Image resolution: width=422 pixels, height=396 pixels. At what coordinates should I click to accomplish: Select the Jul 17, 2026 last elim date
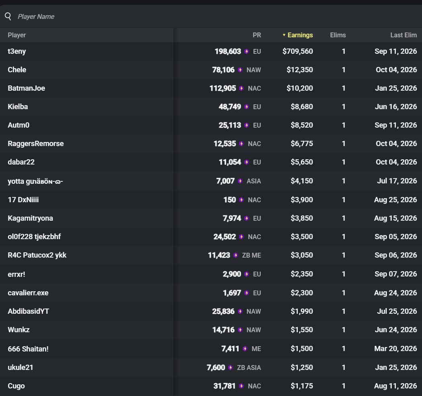click(397, 181)
